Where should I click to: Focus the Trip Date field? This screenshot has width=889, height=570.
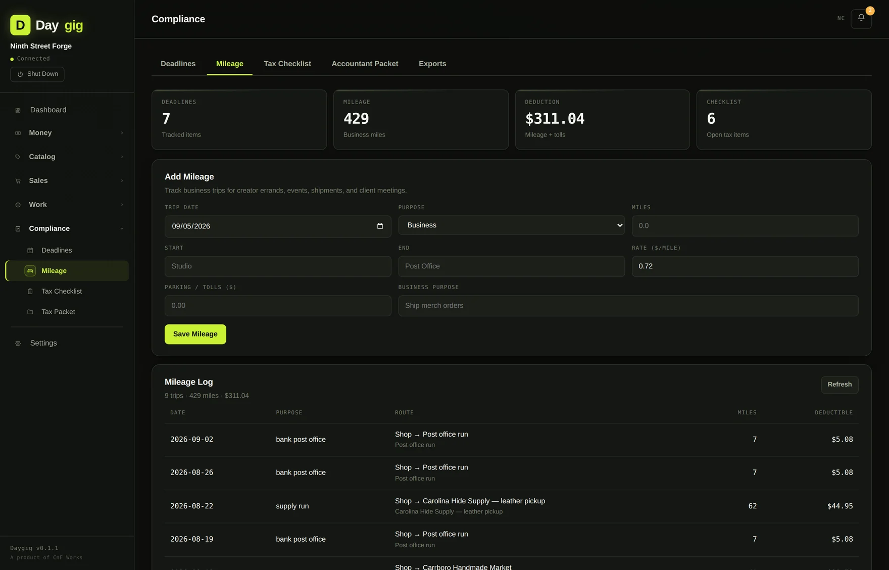[278, 226]
